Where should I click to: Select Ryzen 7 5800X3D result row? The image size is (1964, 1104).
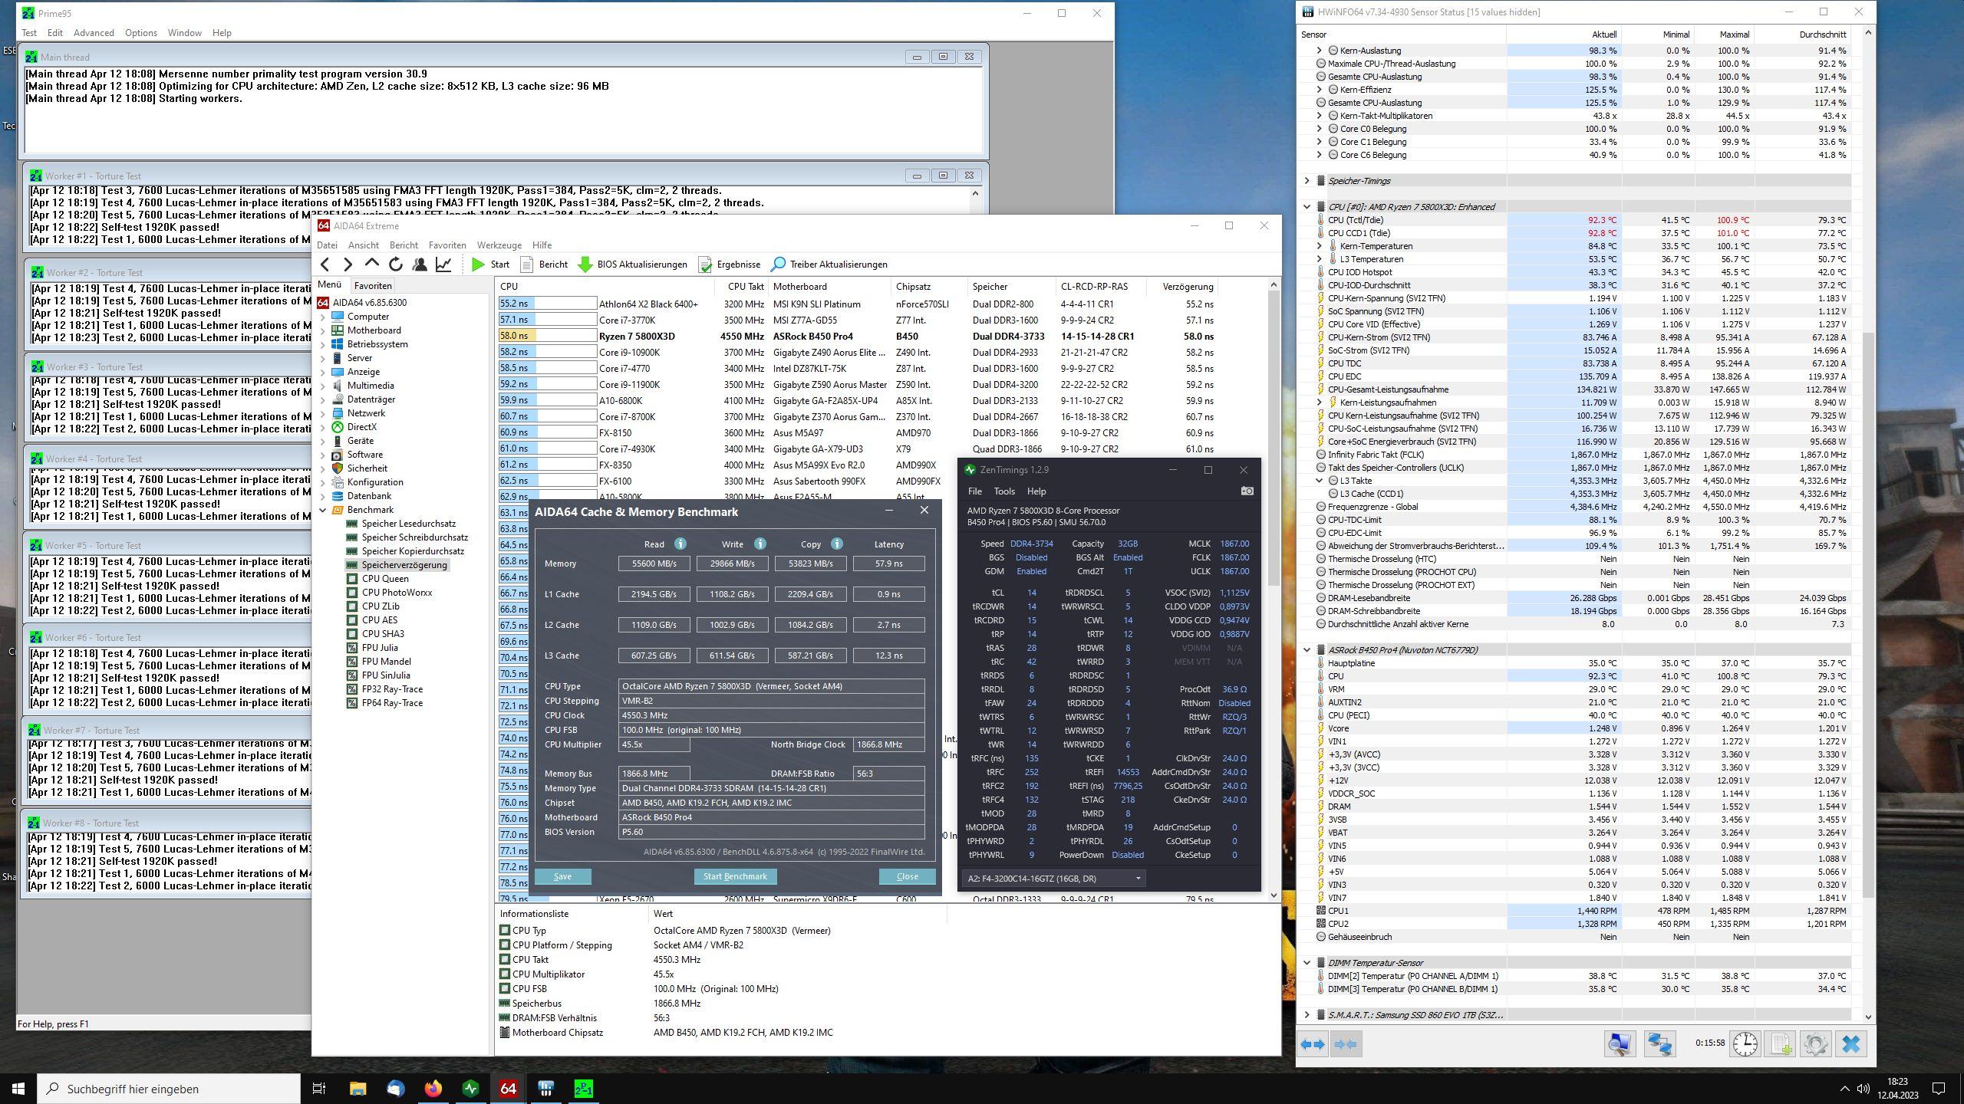pyautogui.click(x=856, y=336)
